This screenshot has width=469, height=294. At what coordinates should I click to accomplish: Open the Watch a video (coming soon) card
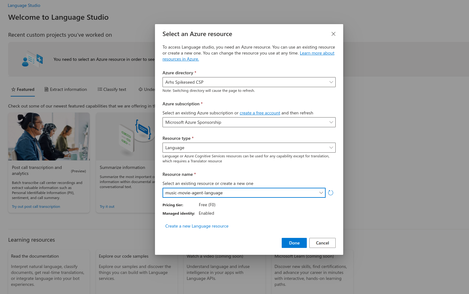(x=225, y=271)
